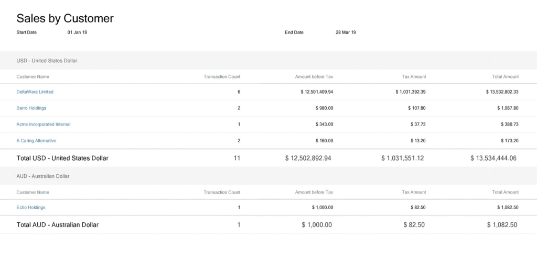537x272 pixels.
Task: Select the USD - United States Dollar section header
Action: point(268,61)
